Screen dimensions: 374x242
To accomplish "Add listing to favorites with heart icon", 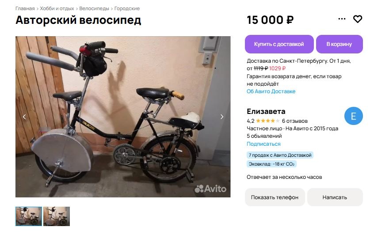I will pyautogui.click(x=357, y=19).
